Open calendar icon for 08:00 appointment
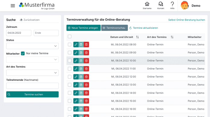Viewport: 210px width, 117px height. [x=81, y=45]
